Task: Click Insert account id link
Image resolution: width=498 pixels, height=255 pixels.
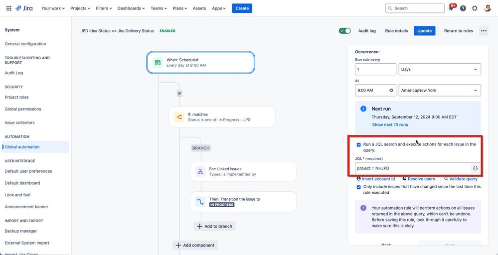Action: pos(376,179)
